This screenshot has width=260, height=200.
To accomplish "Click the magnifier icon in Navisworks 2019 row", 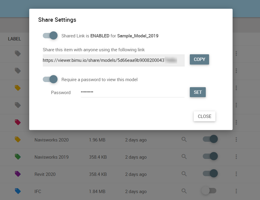I will [x=184, y=157].
